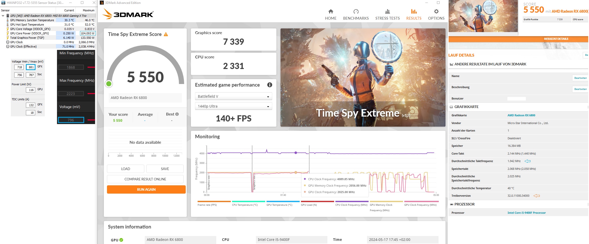Click the warning triangle next to Time Spy Extreme Score

[166, 34]
